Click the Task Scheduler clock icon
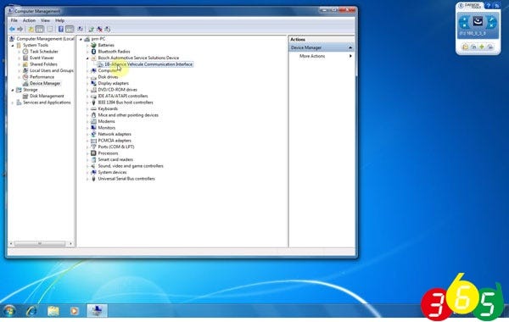Viewport: 509px width, 322px height. [x=25, y=51]
